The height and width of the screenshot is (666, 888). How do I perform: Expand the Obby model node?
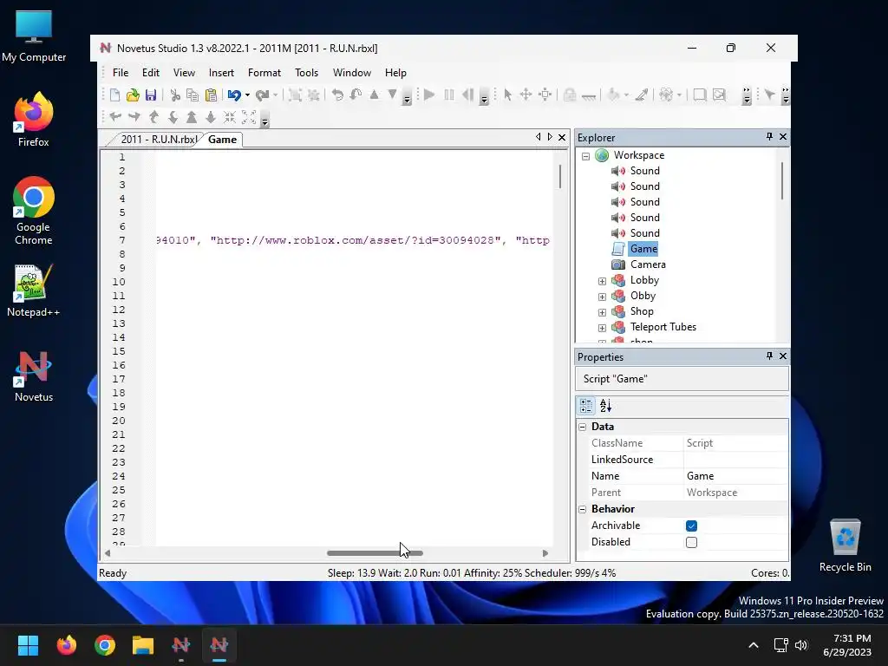point(602,297)
